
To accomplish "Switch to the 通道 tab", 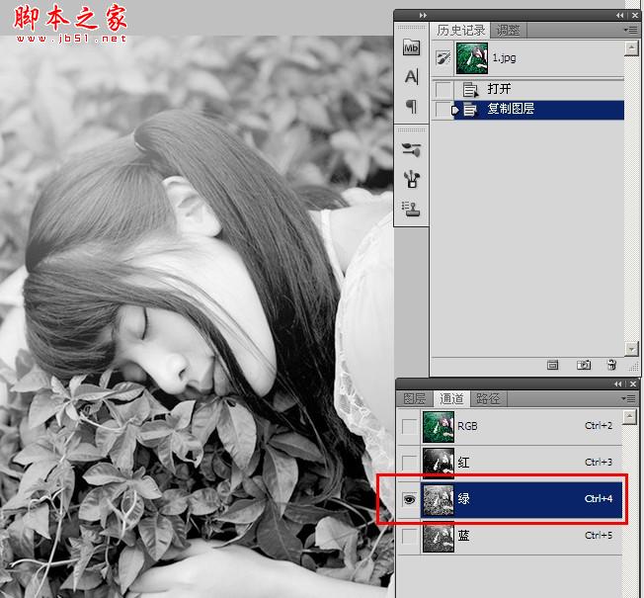I will (x=451, y=398).
